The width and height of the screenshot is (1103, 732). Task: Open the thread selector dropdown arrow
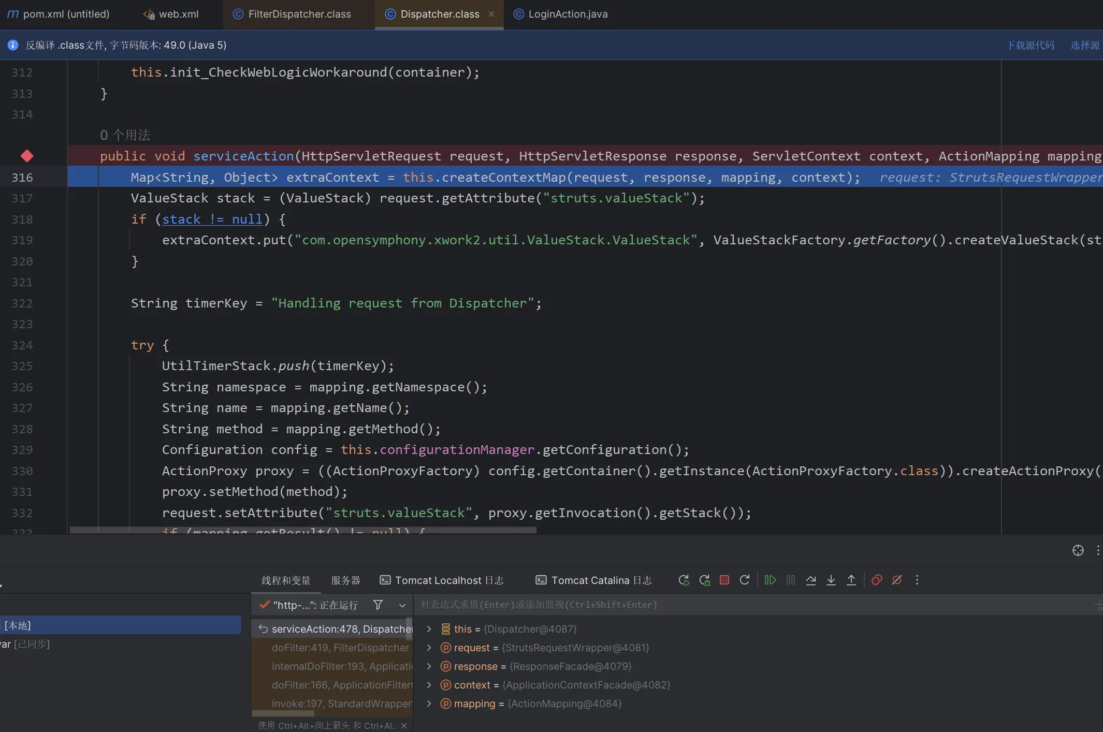402,605
